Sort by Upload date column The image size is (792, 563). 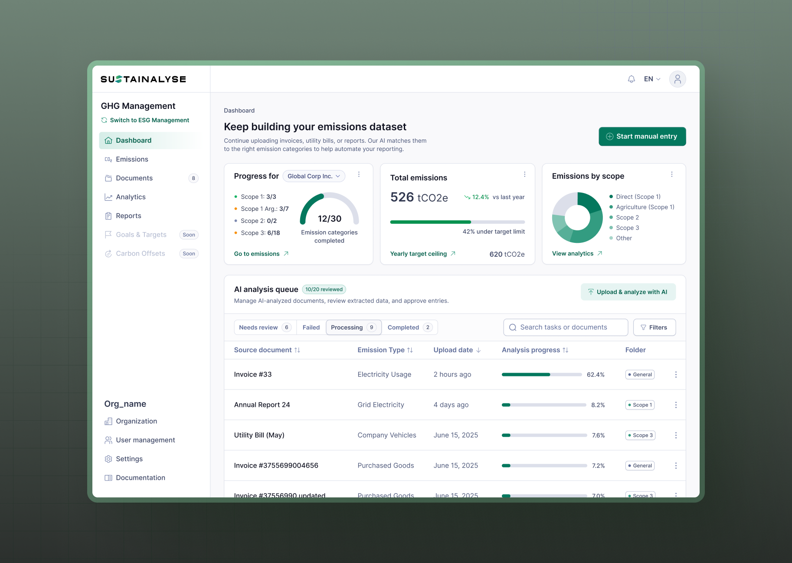[457, 350]
